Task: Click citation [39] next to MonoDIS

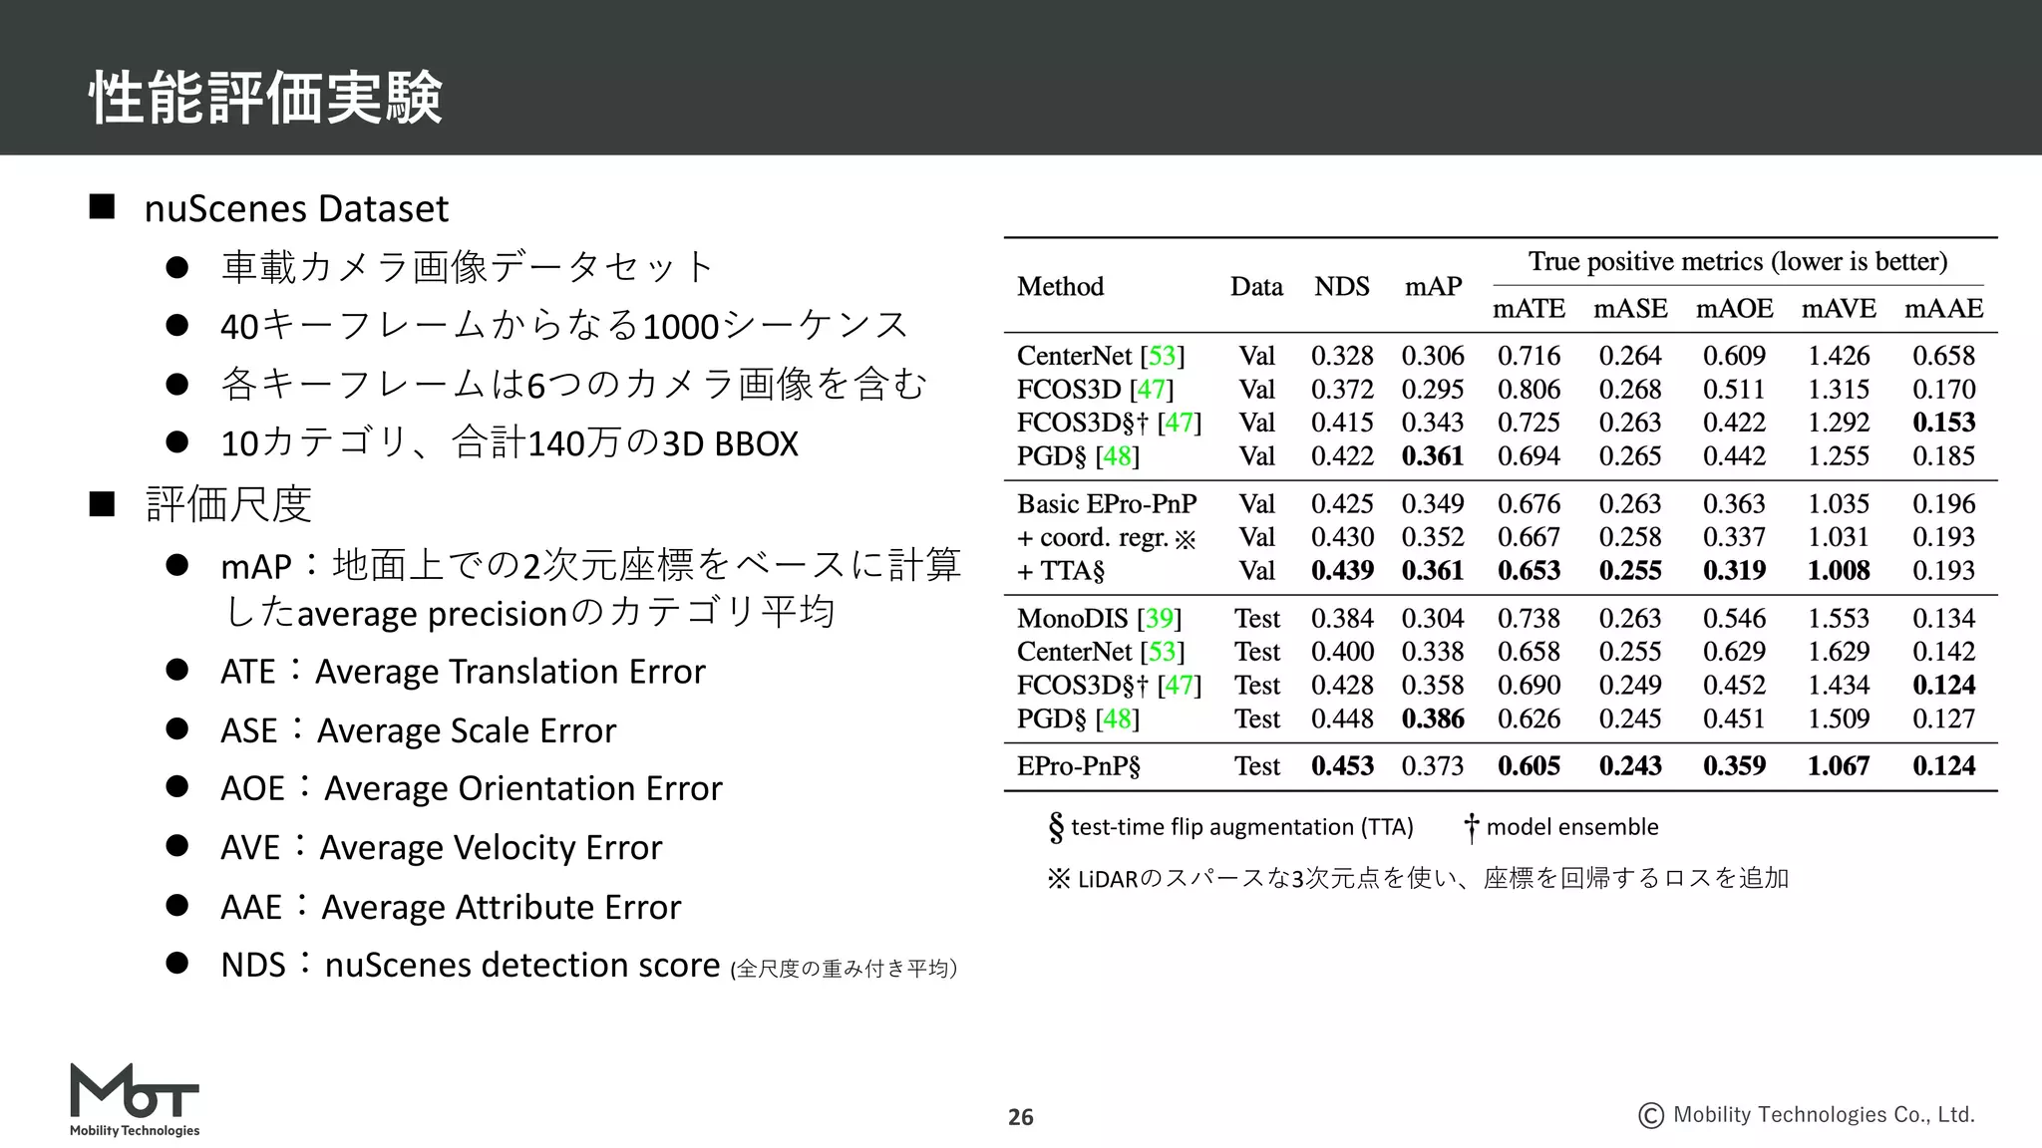Action: (1159, 619)
